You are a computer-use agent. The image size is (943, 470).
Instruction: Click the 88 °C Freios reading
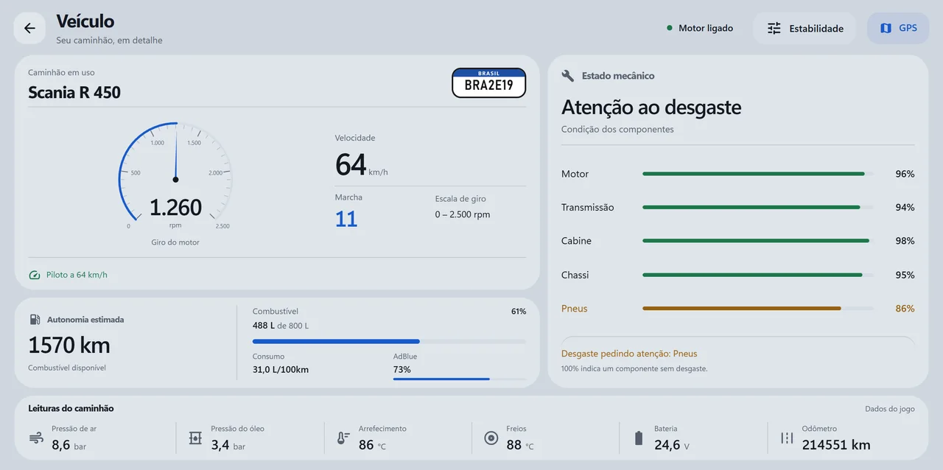pyautogui.click(x=520, y=445)
